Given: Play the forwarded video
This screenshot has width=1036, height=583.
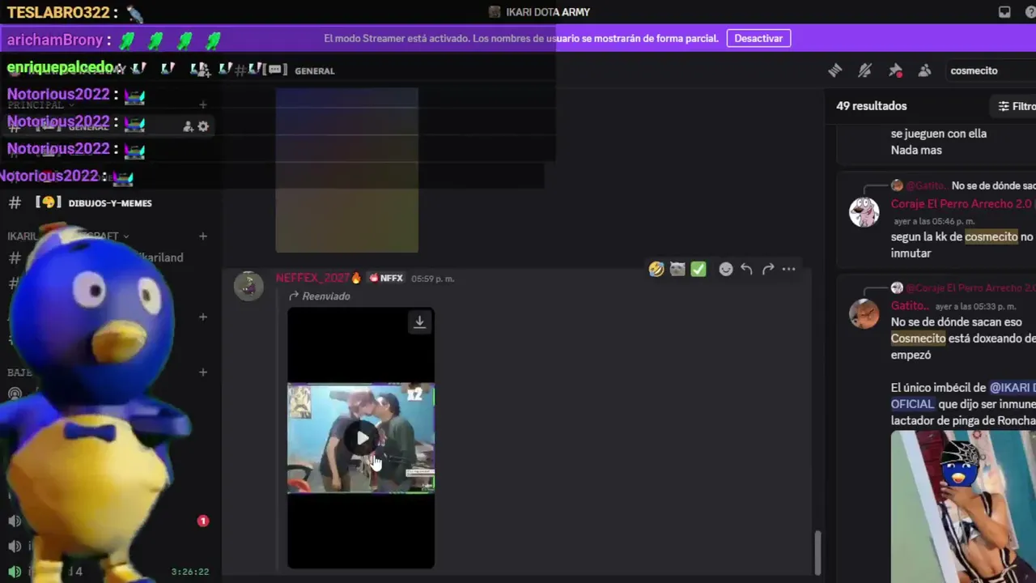Looking at the screenshot, I should click(x=362, y=438).
